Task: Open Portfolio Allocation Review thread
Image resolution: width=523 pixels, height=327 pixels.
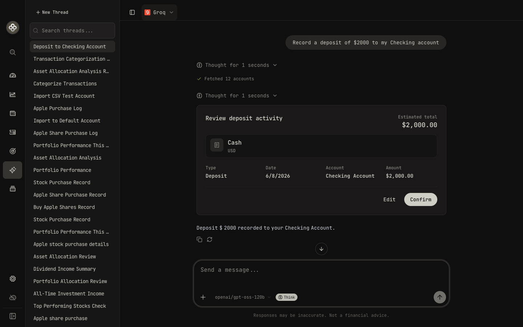Action: pyautogui.click(x=72, y=281)
